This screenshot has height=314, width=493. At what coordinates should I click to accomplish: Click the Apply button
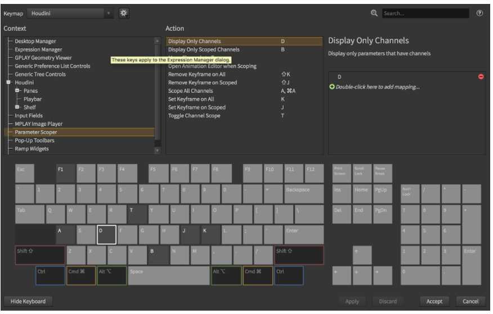pyautogui.click(x=352, y=301)
